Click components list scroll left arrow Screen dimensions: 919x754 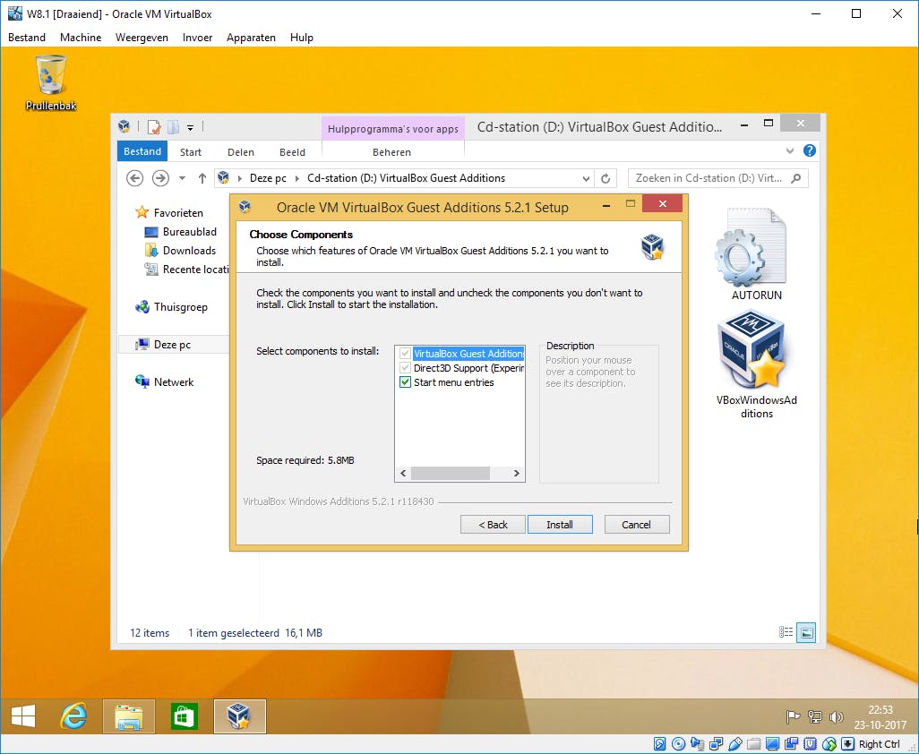point(403,473)
